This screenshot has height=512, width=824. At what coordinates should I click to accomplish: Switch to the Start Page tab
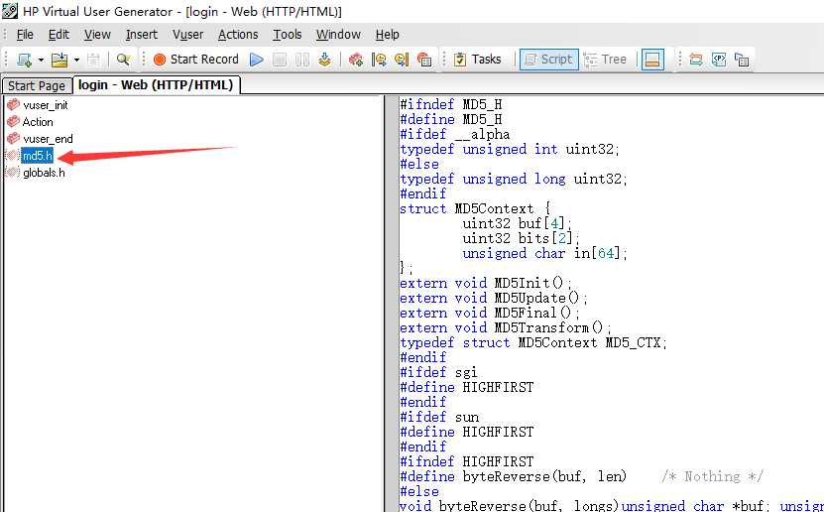[37, 85]
